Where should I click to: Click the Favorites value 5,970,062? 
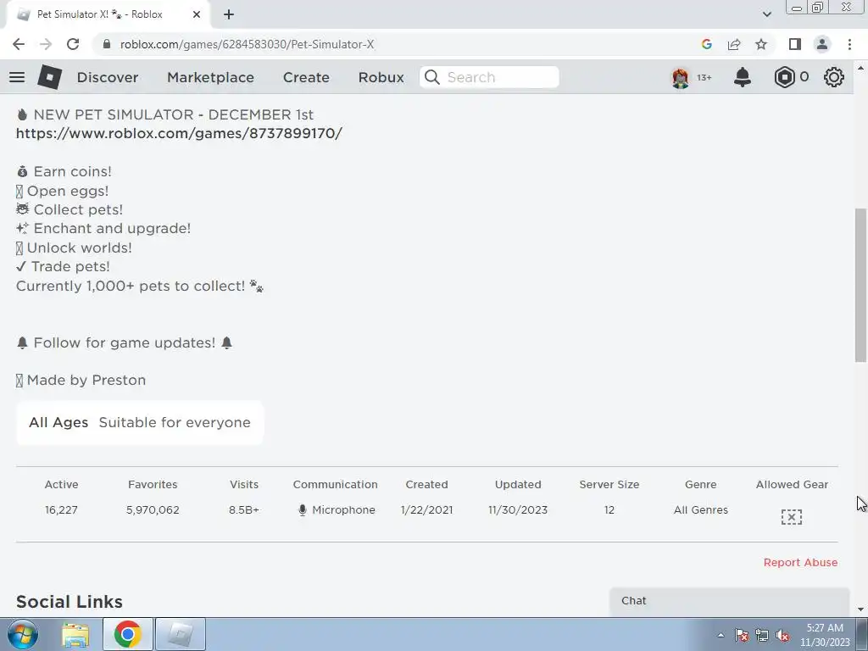coord(153,509)
